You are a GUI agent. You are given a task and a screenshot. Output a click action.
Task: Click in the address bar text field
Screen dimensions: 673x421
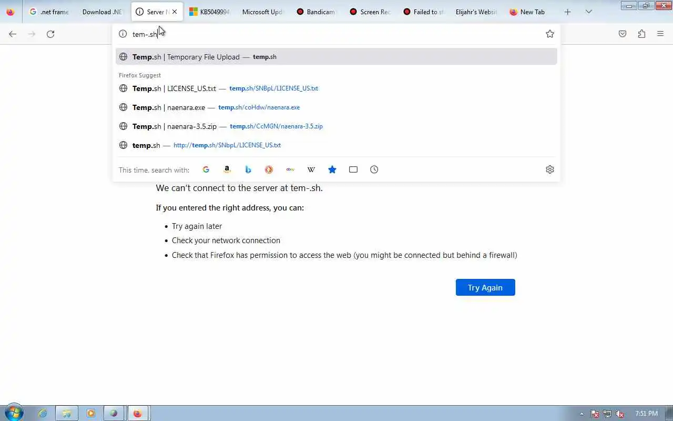click(x=336, y=34)
